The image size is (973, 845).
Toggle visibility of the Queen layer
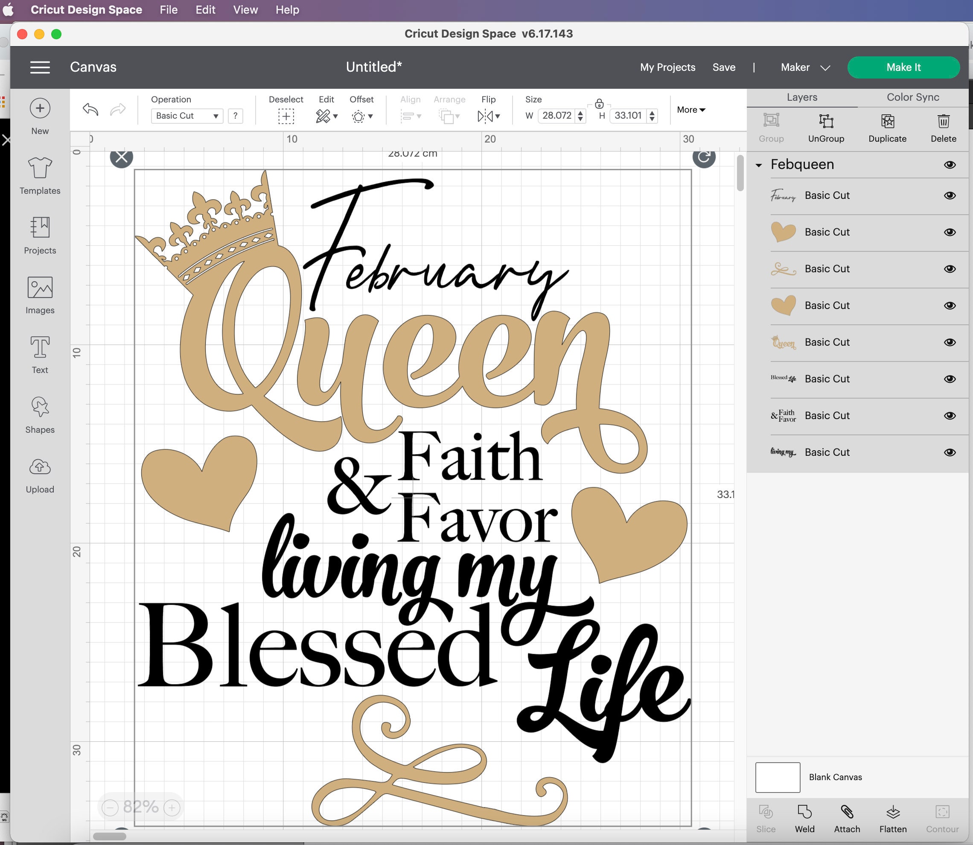(950, 342)
